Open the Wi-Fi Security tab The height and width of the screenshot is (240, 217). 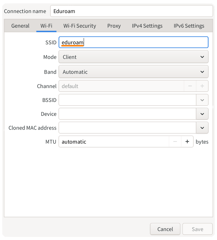pyautogui.click(x=80, y=26)
